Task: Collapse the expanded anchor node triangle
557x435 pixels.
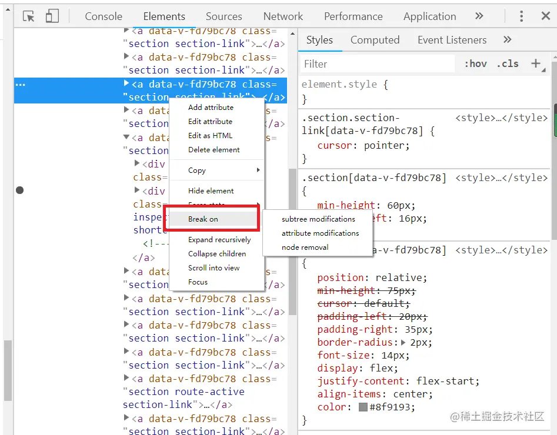Action: click(x=126, y=137)
